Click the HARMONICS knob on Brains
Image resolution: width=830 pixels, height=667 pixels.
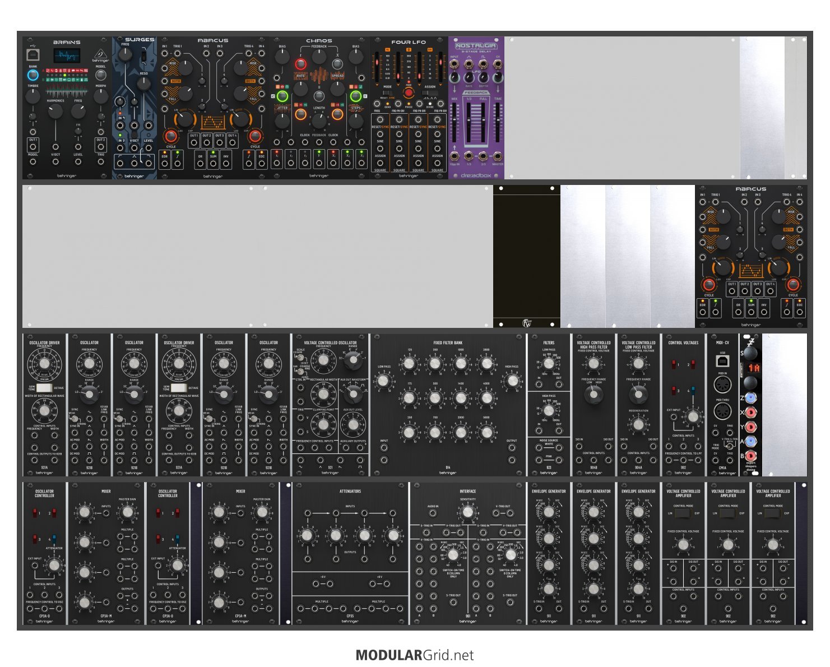point(55,112)
